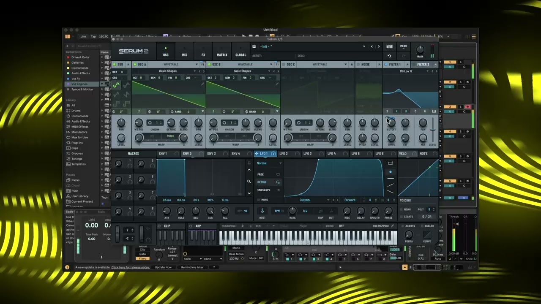Switch to the FX tab
541x304 pixels.
(x=203, y=52)
